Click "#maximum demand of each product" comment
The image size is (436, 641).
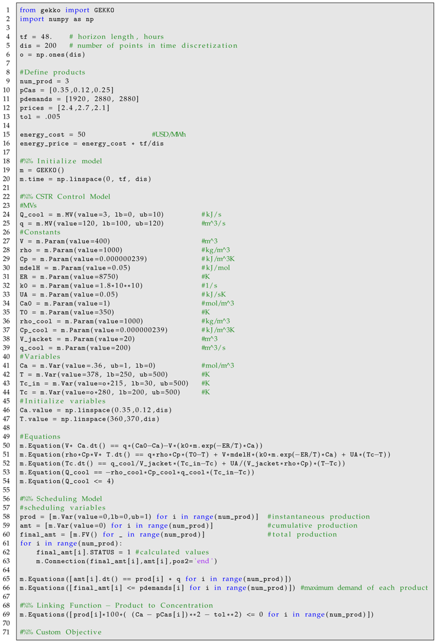click(364, 588)
